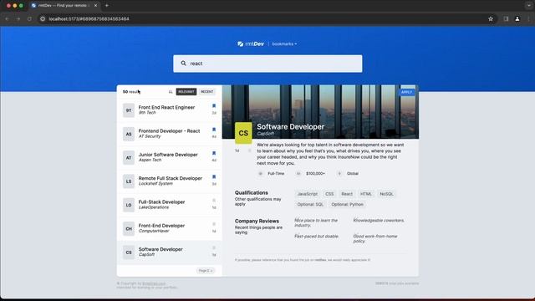Click the HTML qualification tag
535x301 pixels.
click(x=366, y=194)
